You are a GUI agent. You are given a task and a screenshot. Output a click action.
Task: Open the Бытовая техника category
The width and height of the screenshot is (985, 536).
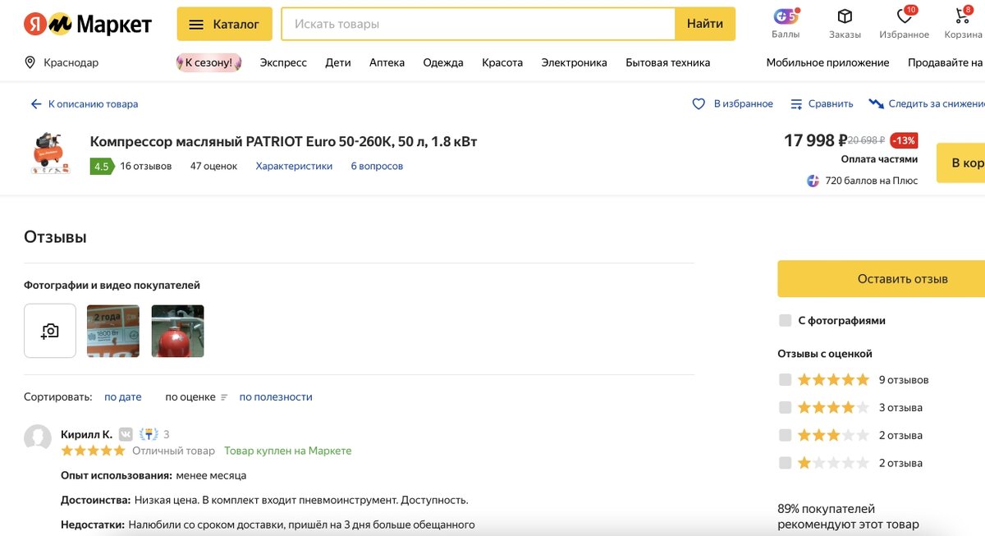[667, 62]
